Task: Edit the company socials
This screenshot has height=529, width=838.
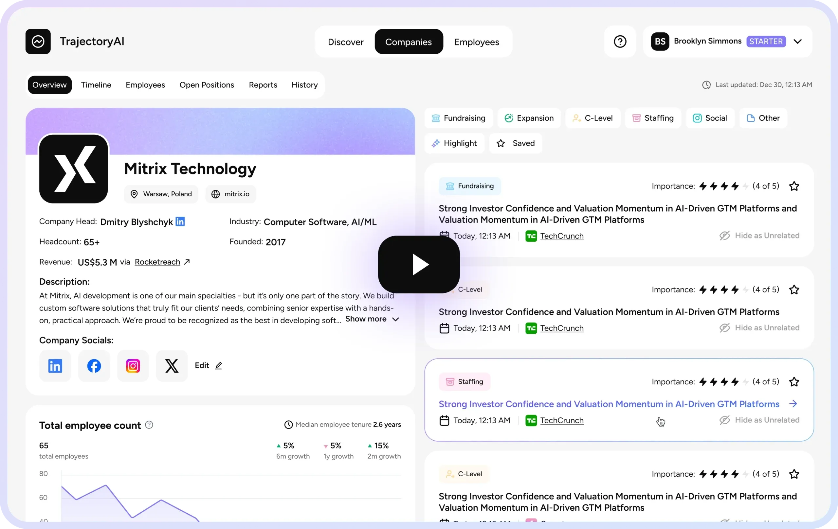Action: 208,365
